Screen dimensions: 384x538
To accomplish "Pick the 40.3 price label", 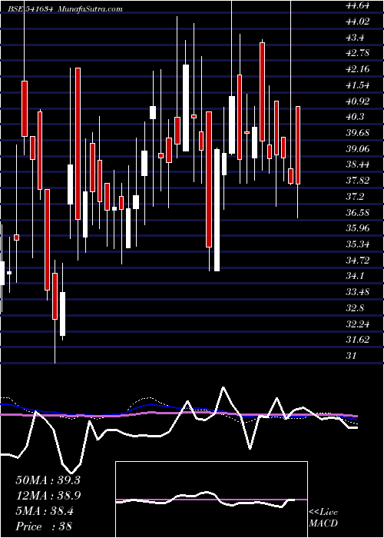I will [x=355, y=117].
